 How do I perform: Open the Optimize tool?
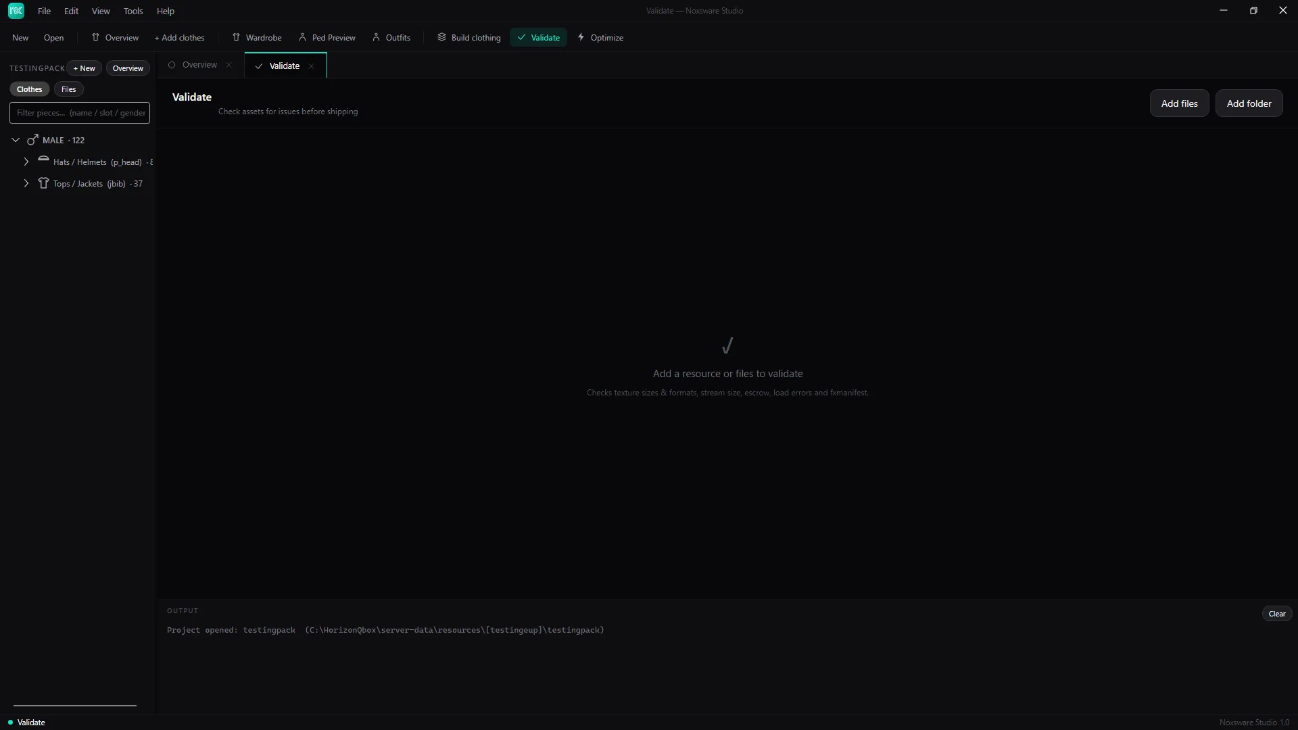(x=600, y=38)
